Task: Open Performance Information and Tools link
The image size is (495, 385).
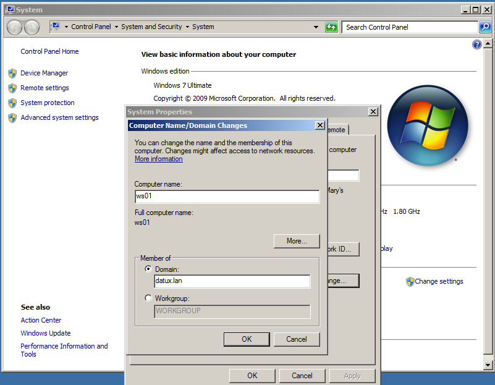Action: pos(64,350)
